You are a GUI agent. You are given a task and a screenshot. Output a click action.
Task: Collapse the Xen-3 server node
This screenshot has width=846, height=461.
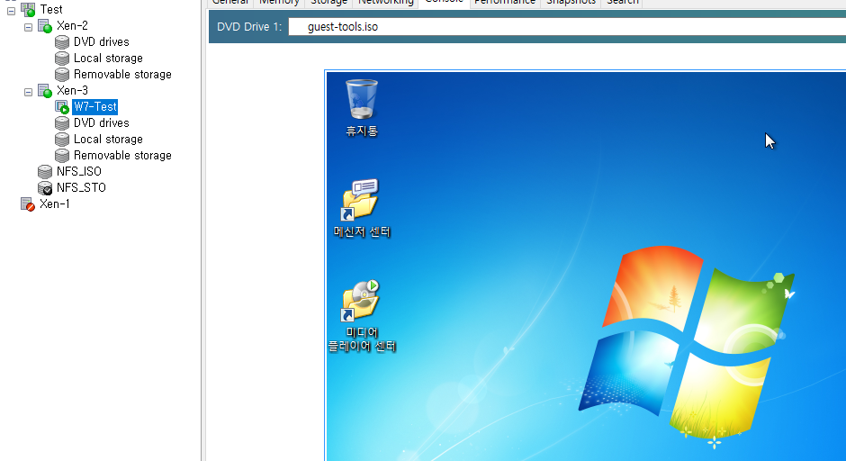click(x=29, y=92)
